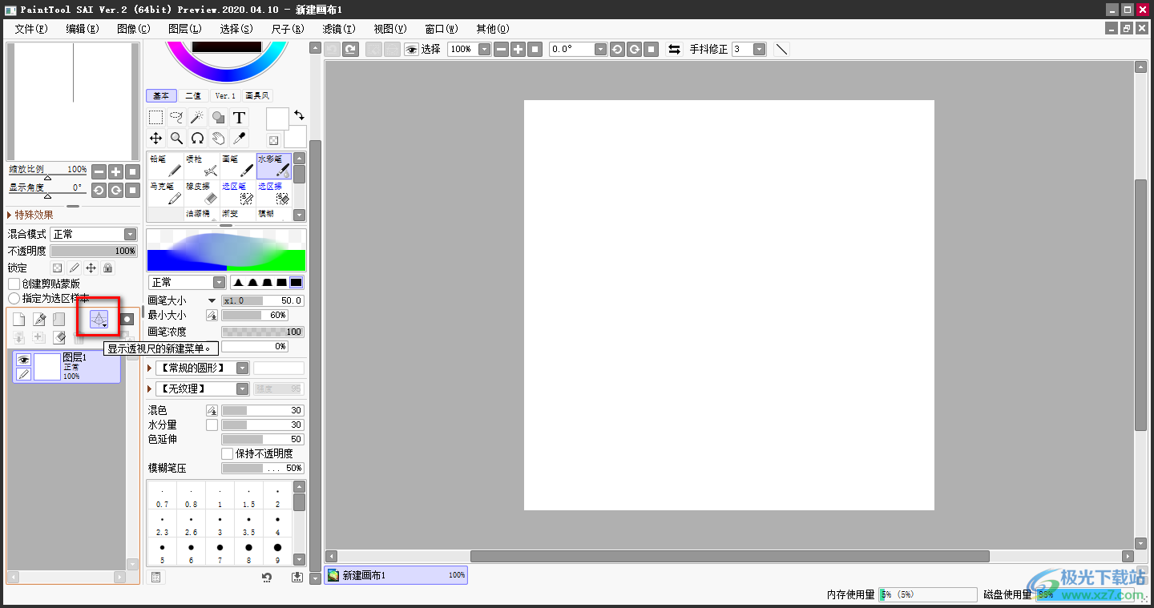
Task: Select the lasso selection tool
Action: (177, 118)
